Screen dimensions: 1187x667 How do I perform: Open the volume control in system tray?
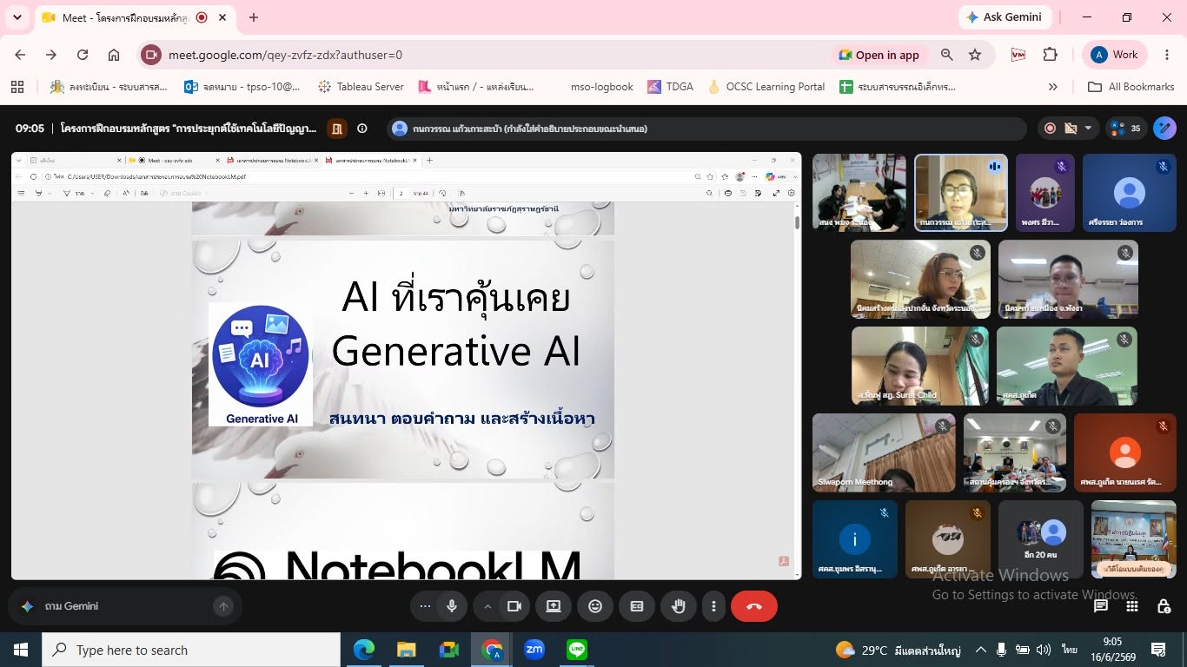pyautogui.click(x=1044, y=650)
